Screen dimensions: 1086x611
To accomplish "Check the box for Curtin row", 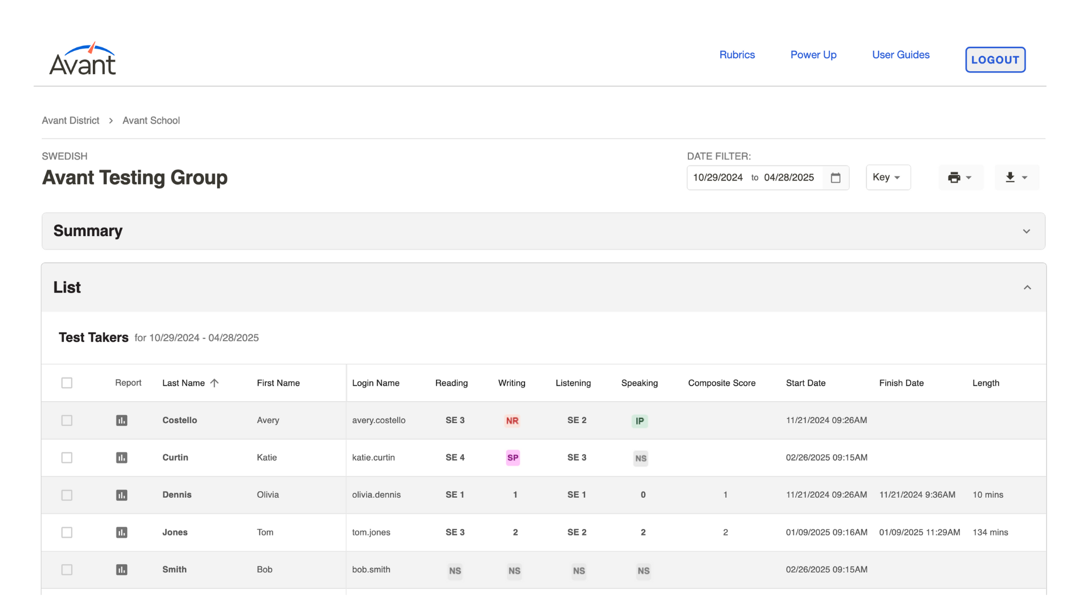I will 67,458.
